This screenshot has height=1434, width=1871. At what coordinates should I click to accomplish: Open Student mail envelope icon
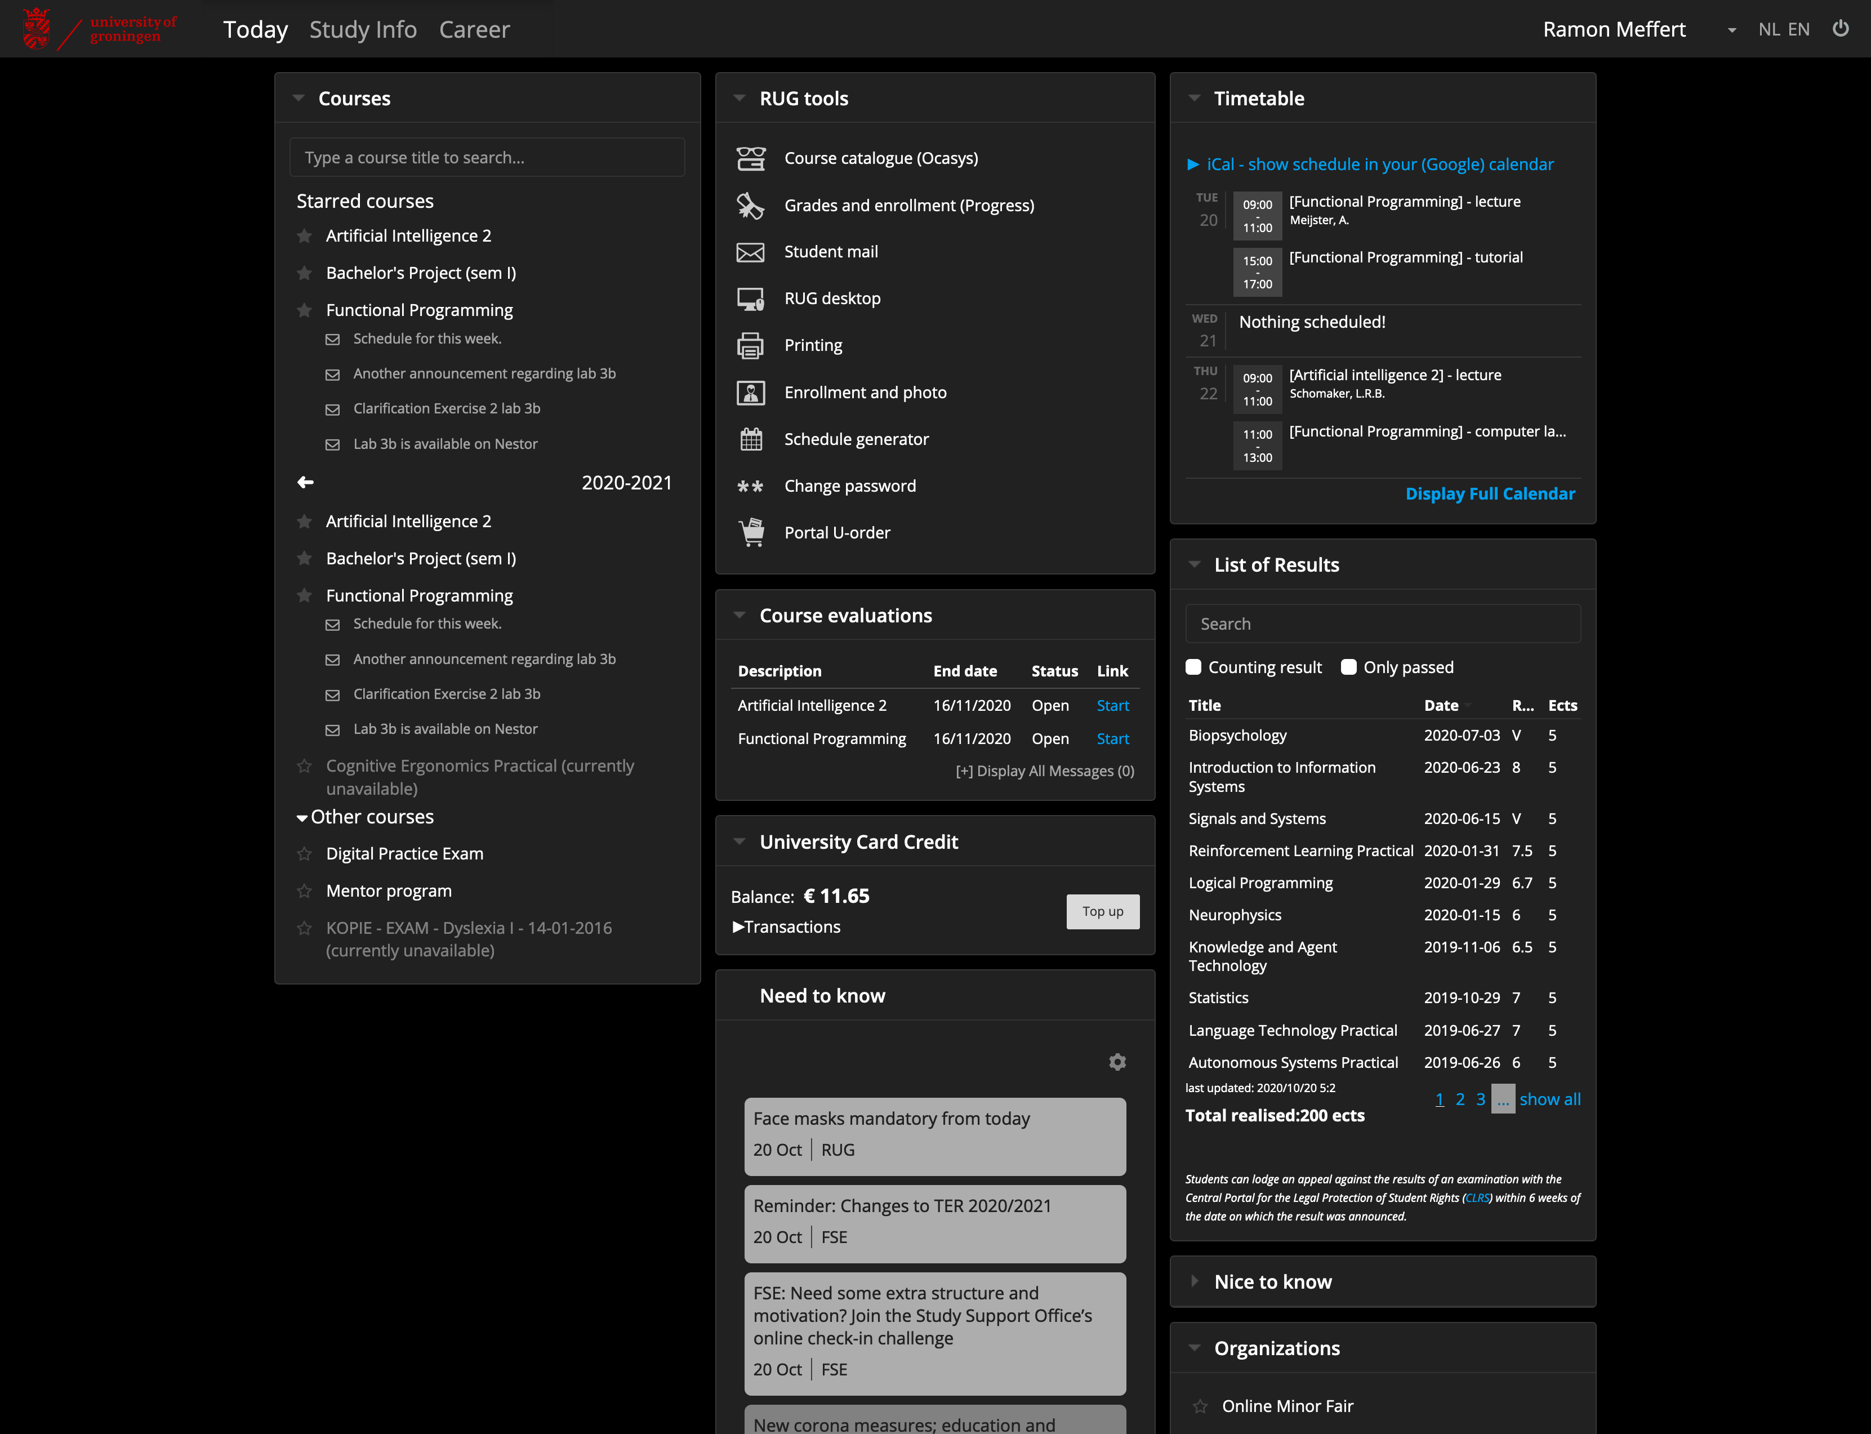pyautogui.click(x=750, y=253)
